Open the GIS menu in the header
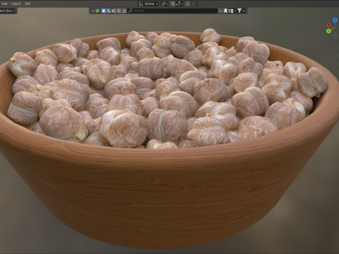 point(28,4)
